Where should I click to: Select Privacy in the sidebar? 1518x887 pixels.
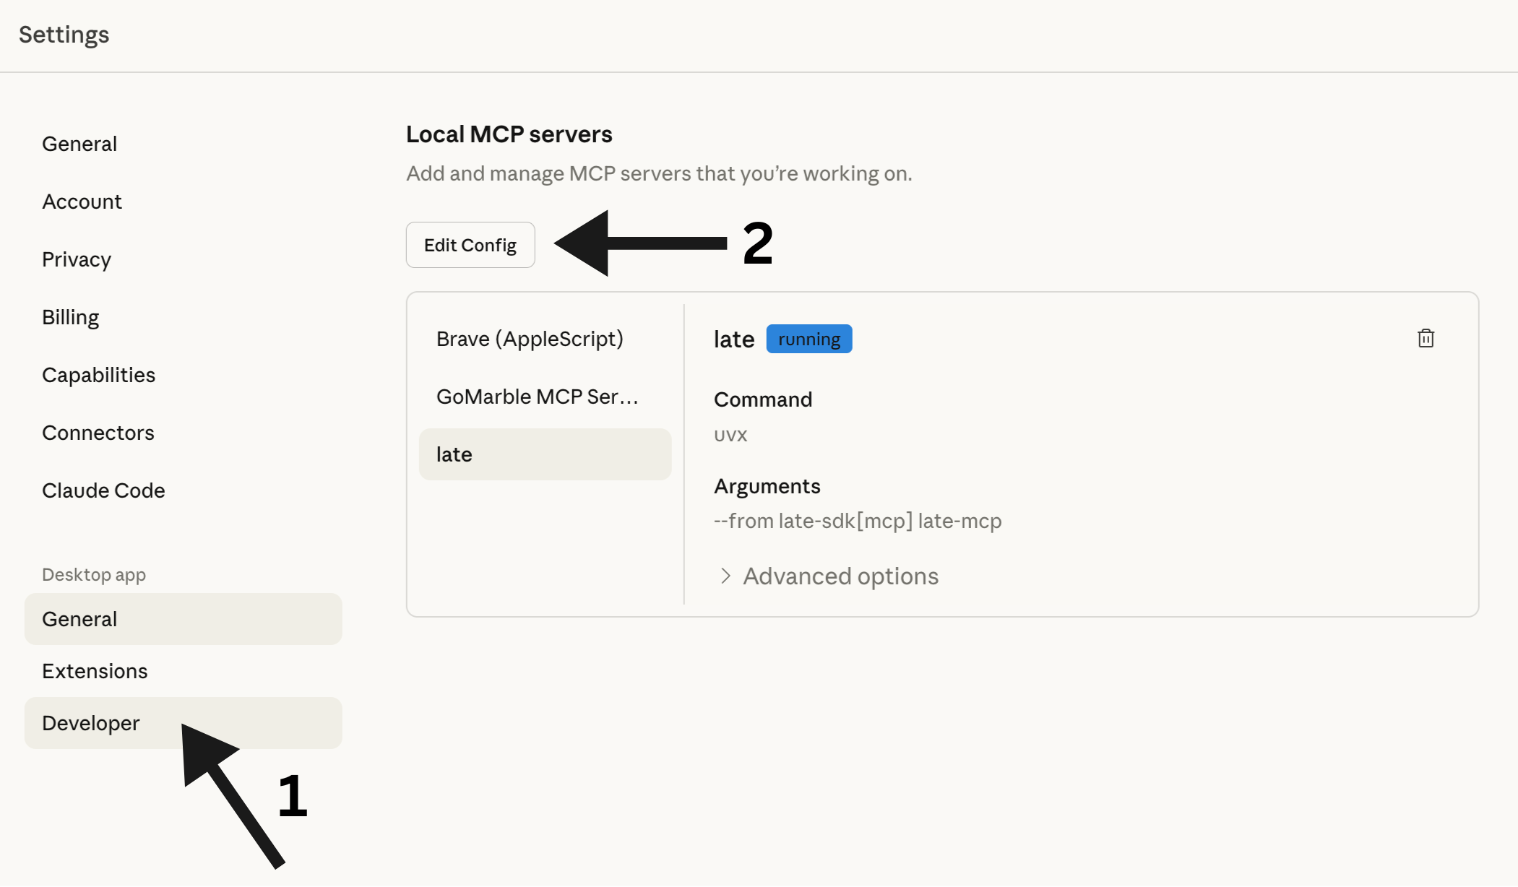click(x=76, y=259)
